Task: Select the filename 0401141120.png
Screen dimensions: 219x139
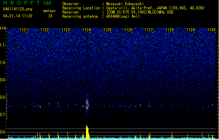Action: (18, 9)
